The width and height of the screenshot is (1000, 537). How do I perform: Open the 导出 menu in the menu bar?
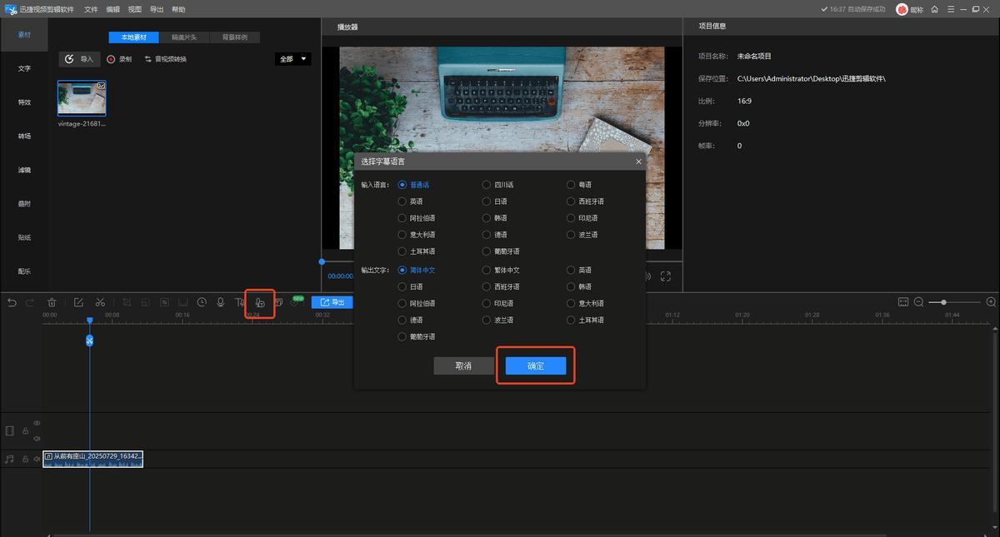point(157,9)
